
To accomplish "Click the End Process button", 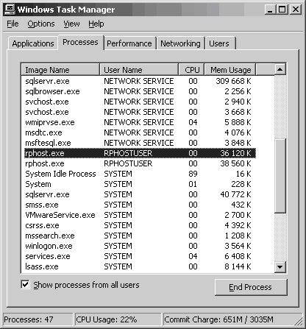I will (251, 287).
